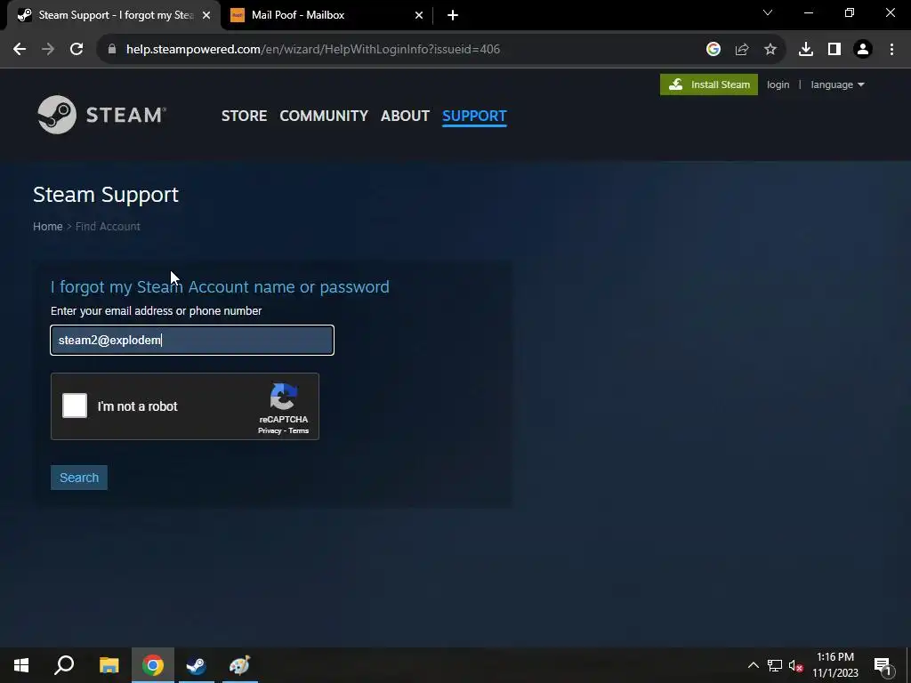Click the browser forward arrow
Screen dimensions: 911x683
(x=48, y=50)
